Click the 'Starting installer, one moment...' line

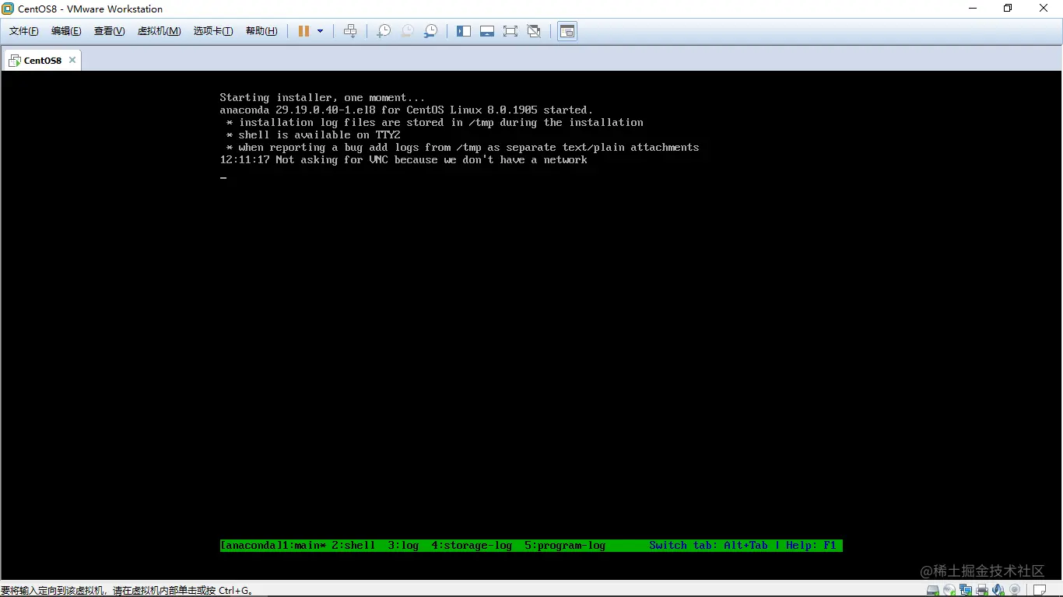click(322, 98)
